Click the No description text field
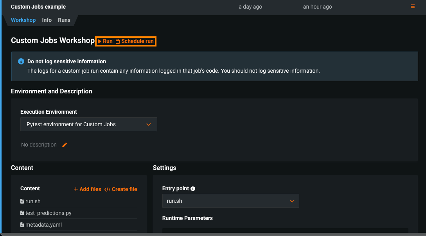The image size is (426, 236). click(39, 145)
